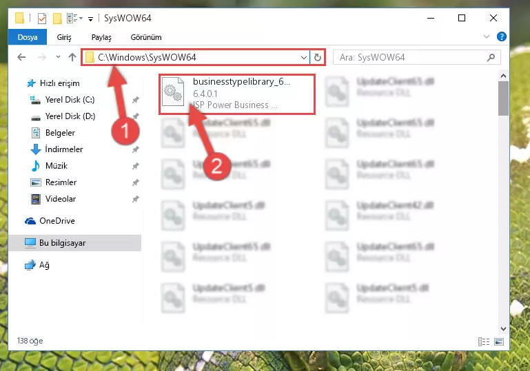
Task: Open İndirmeler folder in sidebar
Action: [57, 149]
